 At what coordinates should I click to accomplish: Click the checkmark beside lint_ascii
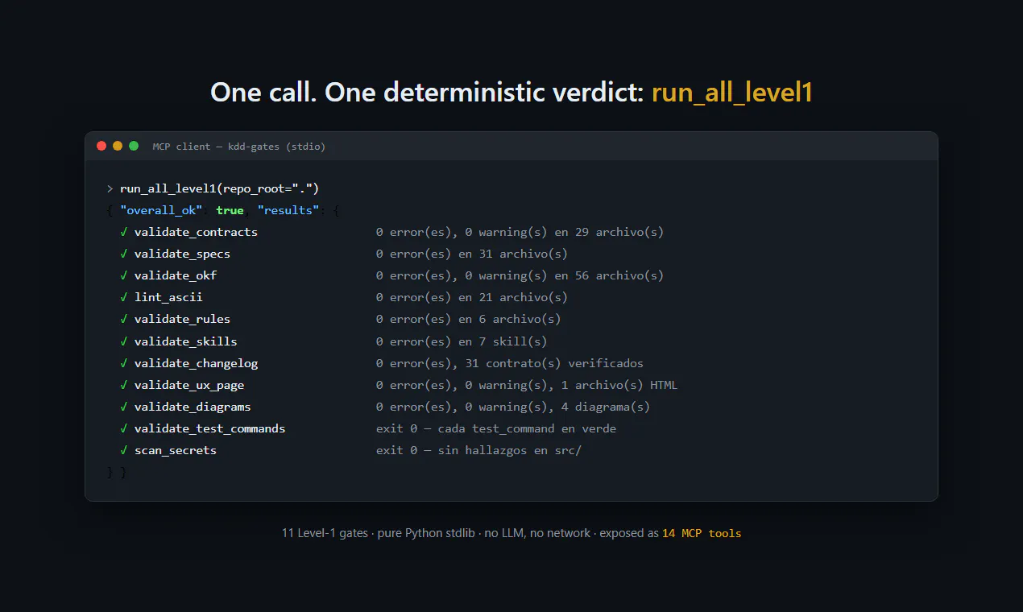point(124,297)
